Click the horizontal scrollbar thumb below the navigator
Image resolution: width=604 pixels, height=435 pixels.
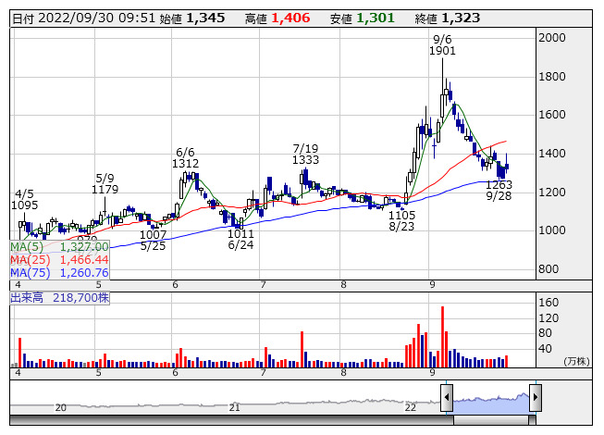pos(490,421)
